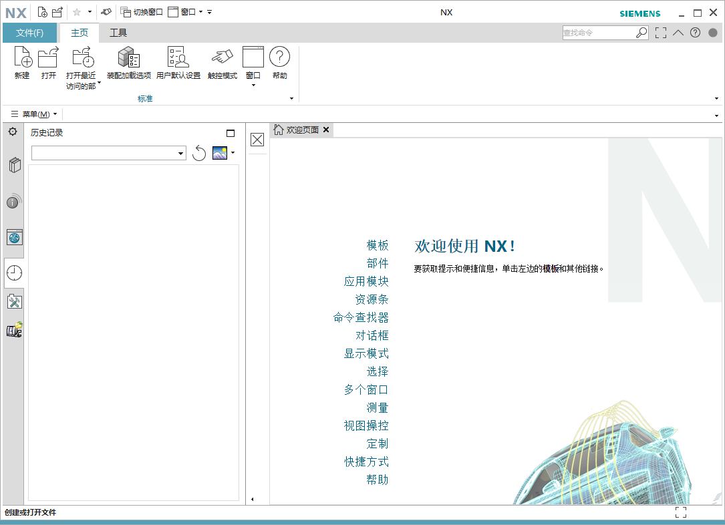Open the web browser sidebar icon
Image resolution: width=725 pixels, height=525 pixels.
(14, 237)
